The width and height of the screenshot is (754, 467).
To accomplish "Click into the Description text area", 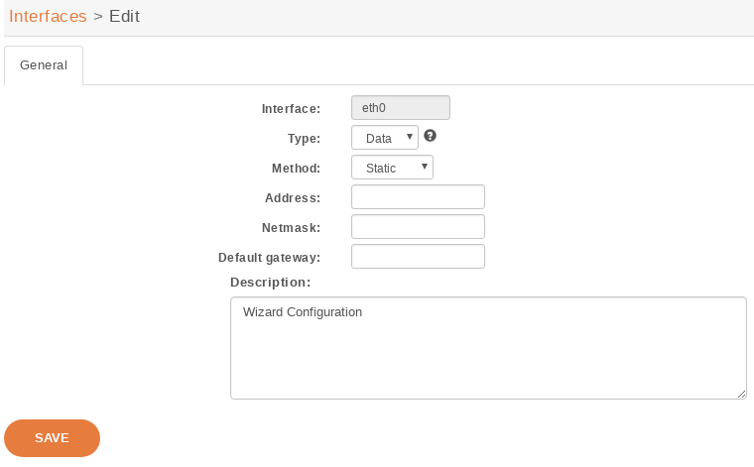I will [x=488, y=348].
